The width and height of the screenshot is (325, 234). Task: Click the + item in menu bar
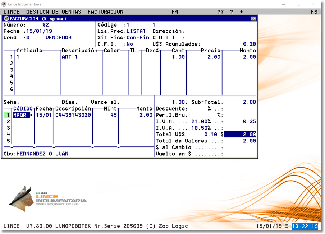click(242, 11)
